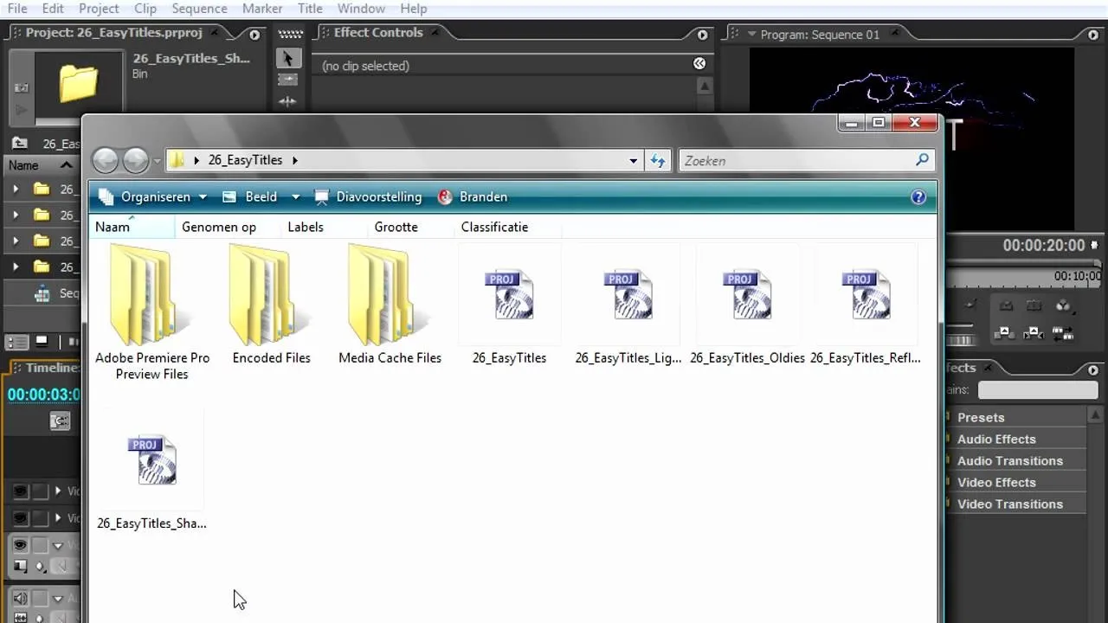Toggle Snap magnet in Timeline panel
Screen dimensions: 1108x623
(x=59, y=421)
